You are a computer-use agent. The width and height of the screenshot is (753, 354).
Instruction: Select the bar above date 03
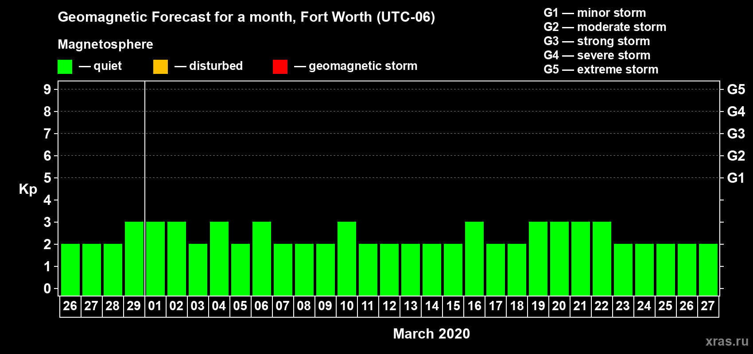198,269
